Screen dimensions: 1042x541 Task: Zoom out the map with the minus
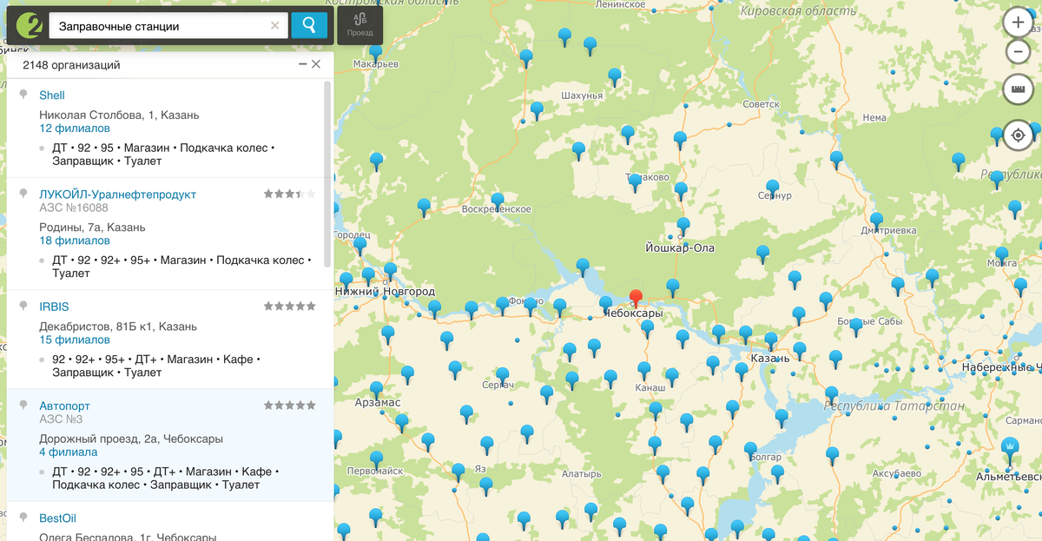pyautogui.click(x=1018, y=52)
